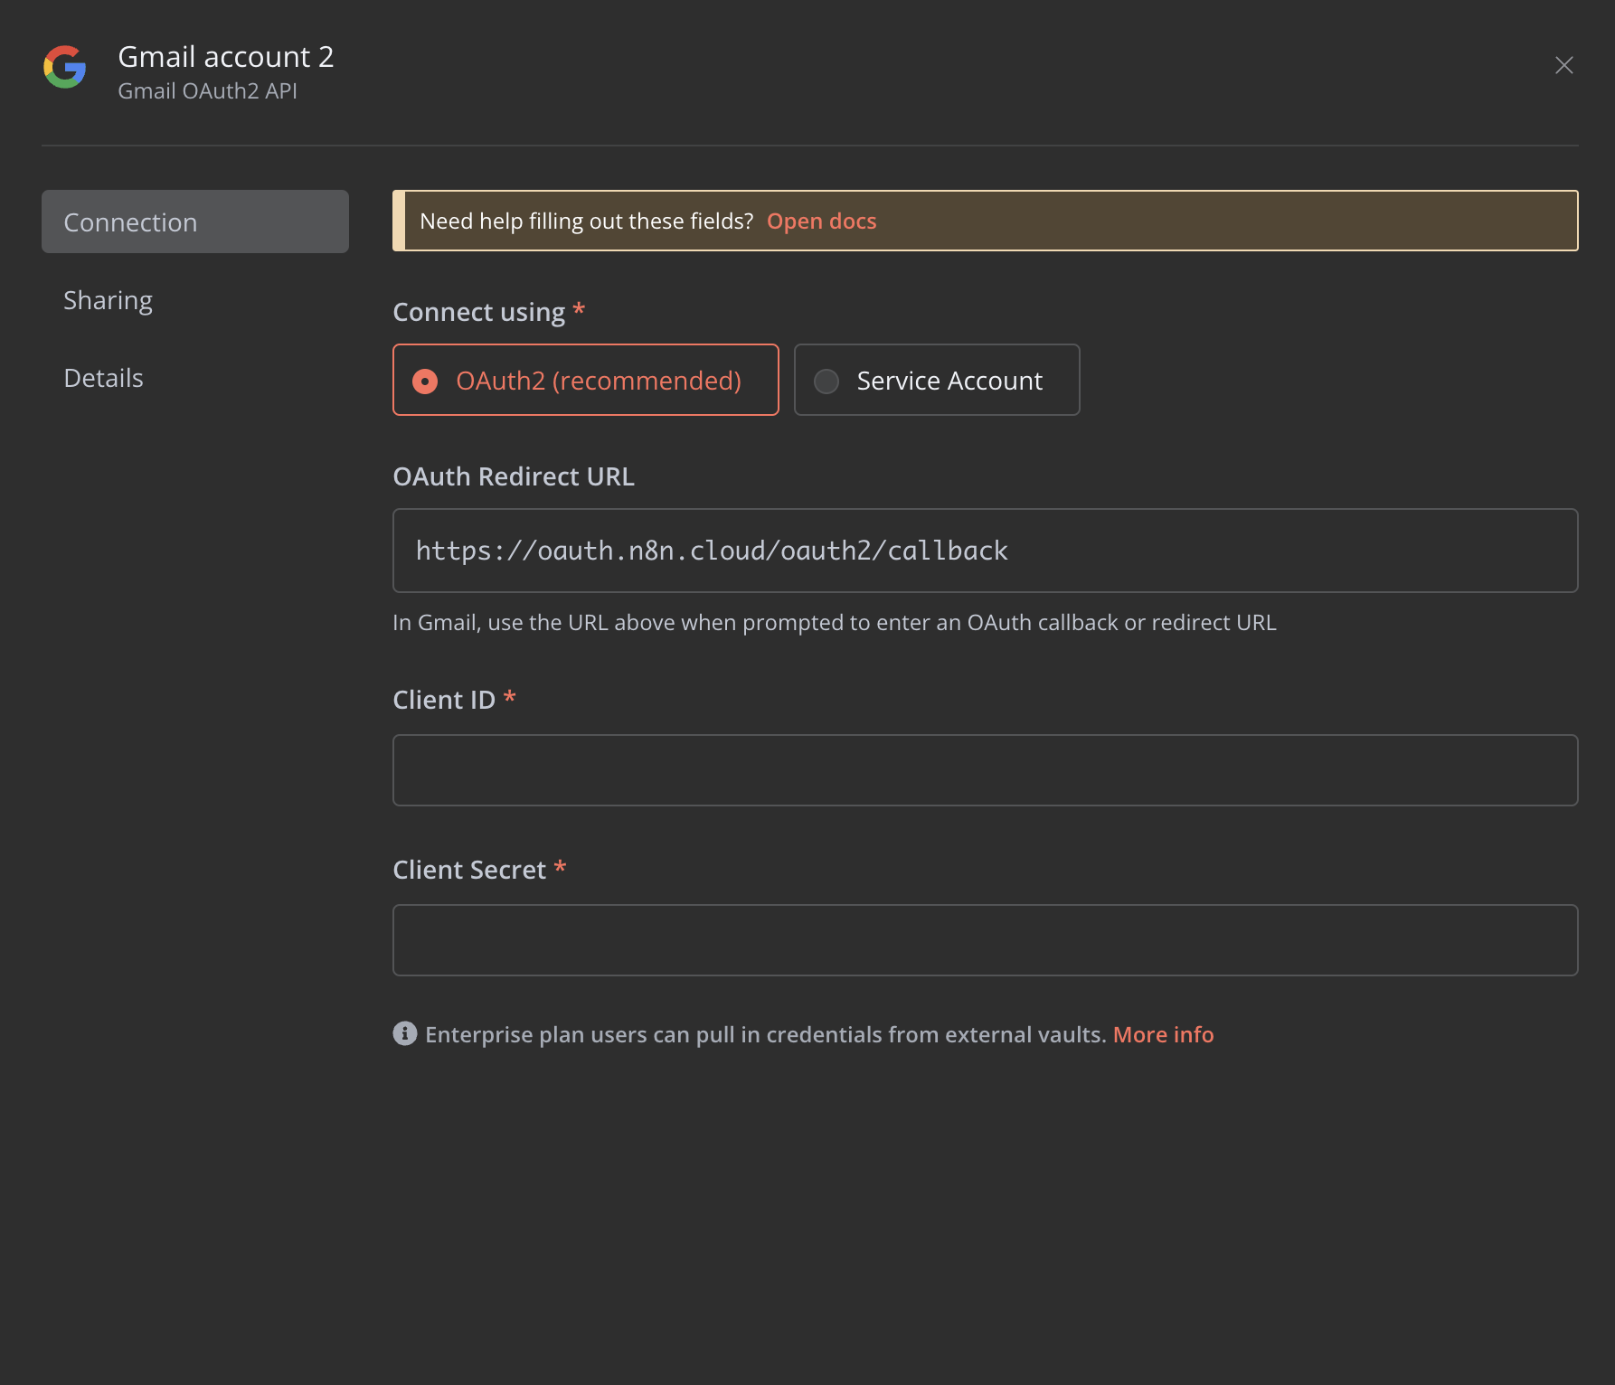1615x1385 pixels.
Task: Click the Client Secret label
Action: pyautogui.click(x=471, y=869)
